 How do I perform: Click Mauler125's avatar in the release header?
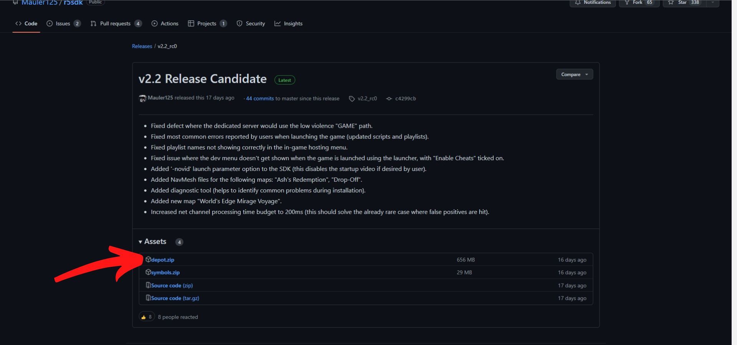point(142,98)
